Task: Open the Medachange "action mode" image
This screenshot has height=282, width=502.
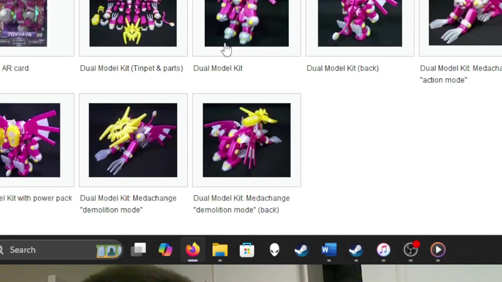Action: (465, 23)
